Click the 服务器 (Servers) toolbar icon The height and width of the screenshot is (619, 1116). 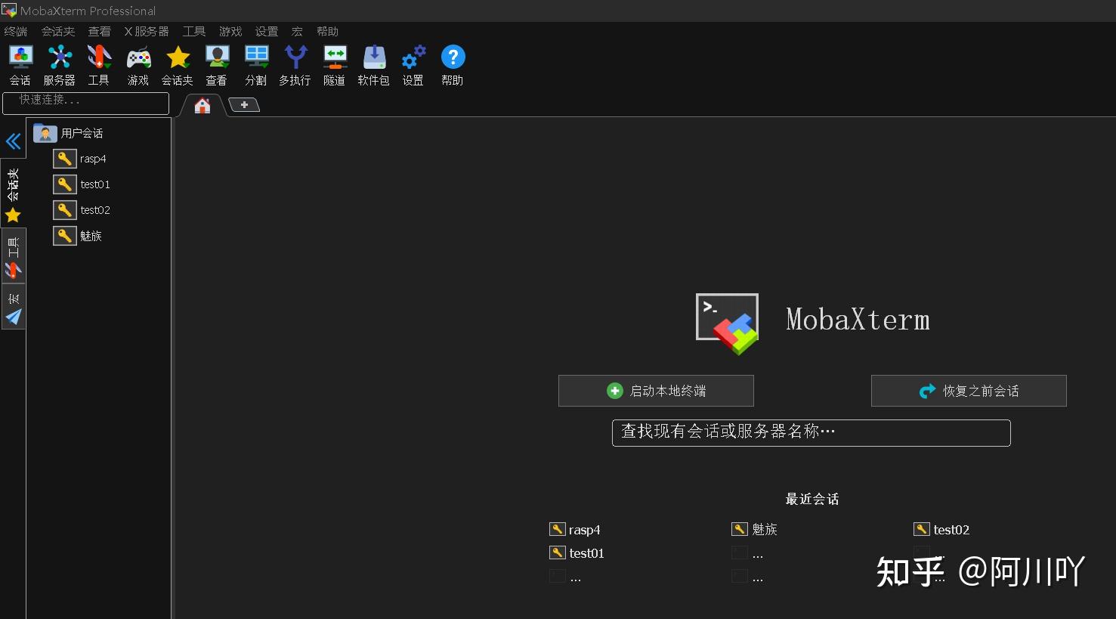(60, 66)
